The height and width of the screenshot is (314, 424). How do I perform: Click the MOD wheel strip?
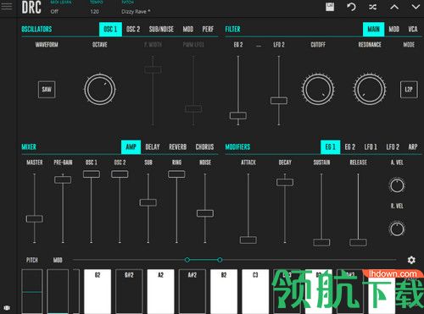58,291
